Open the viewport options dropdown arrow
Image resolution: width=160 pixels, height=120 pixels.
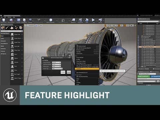point(25,25)
